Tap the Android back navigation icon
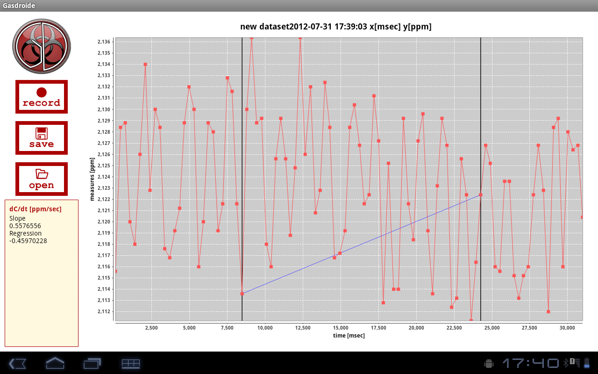598x374 pixels. point(17,363)
